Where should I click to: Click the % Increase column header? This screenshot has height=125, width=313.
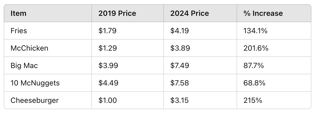tap(263, 13)
